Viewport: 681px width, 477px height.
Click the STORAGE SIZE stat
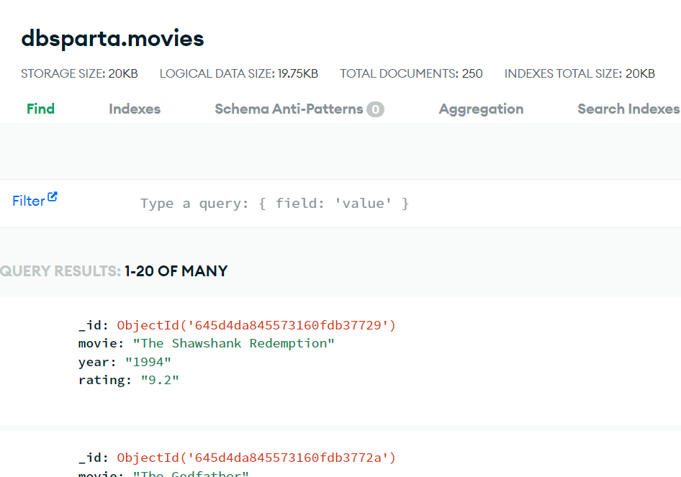click(79, 73)
